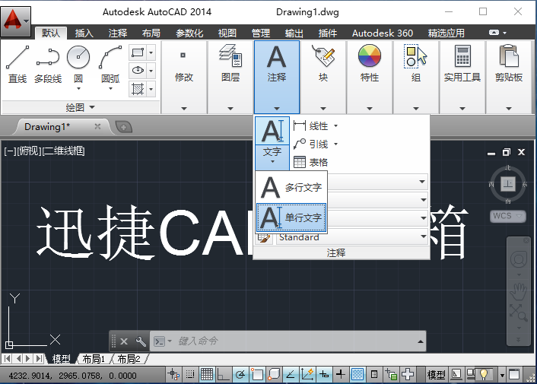Click the visual style [二维线框] control
Screen dimensions: 537x384
[63, 151]
